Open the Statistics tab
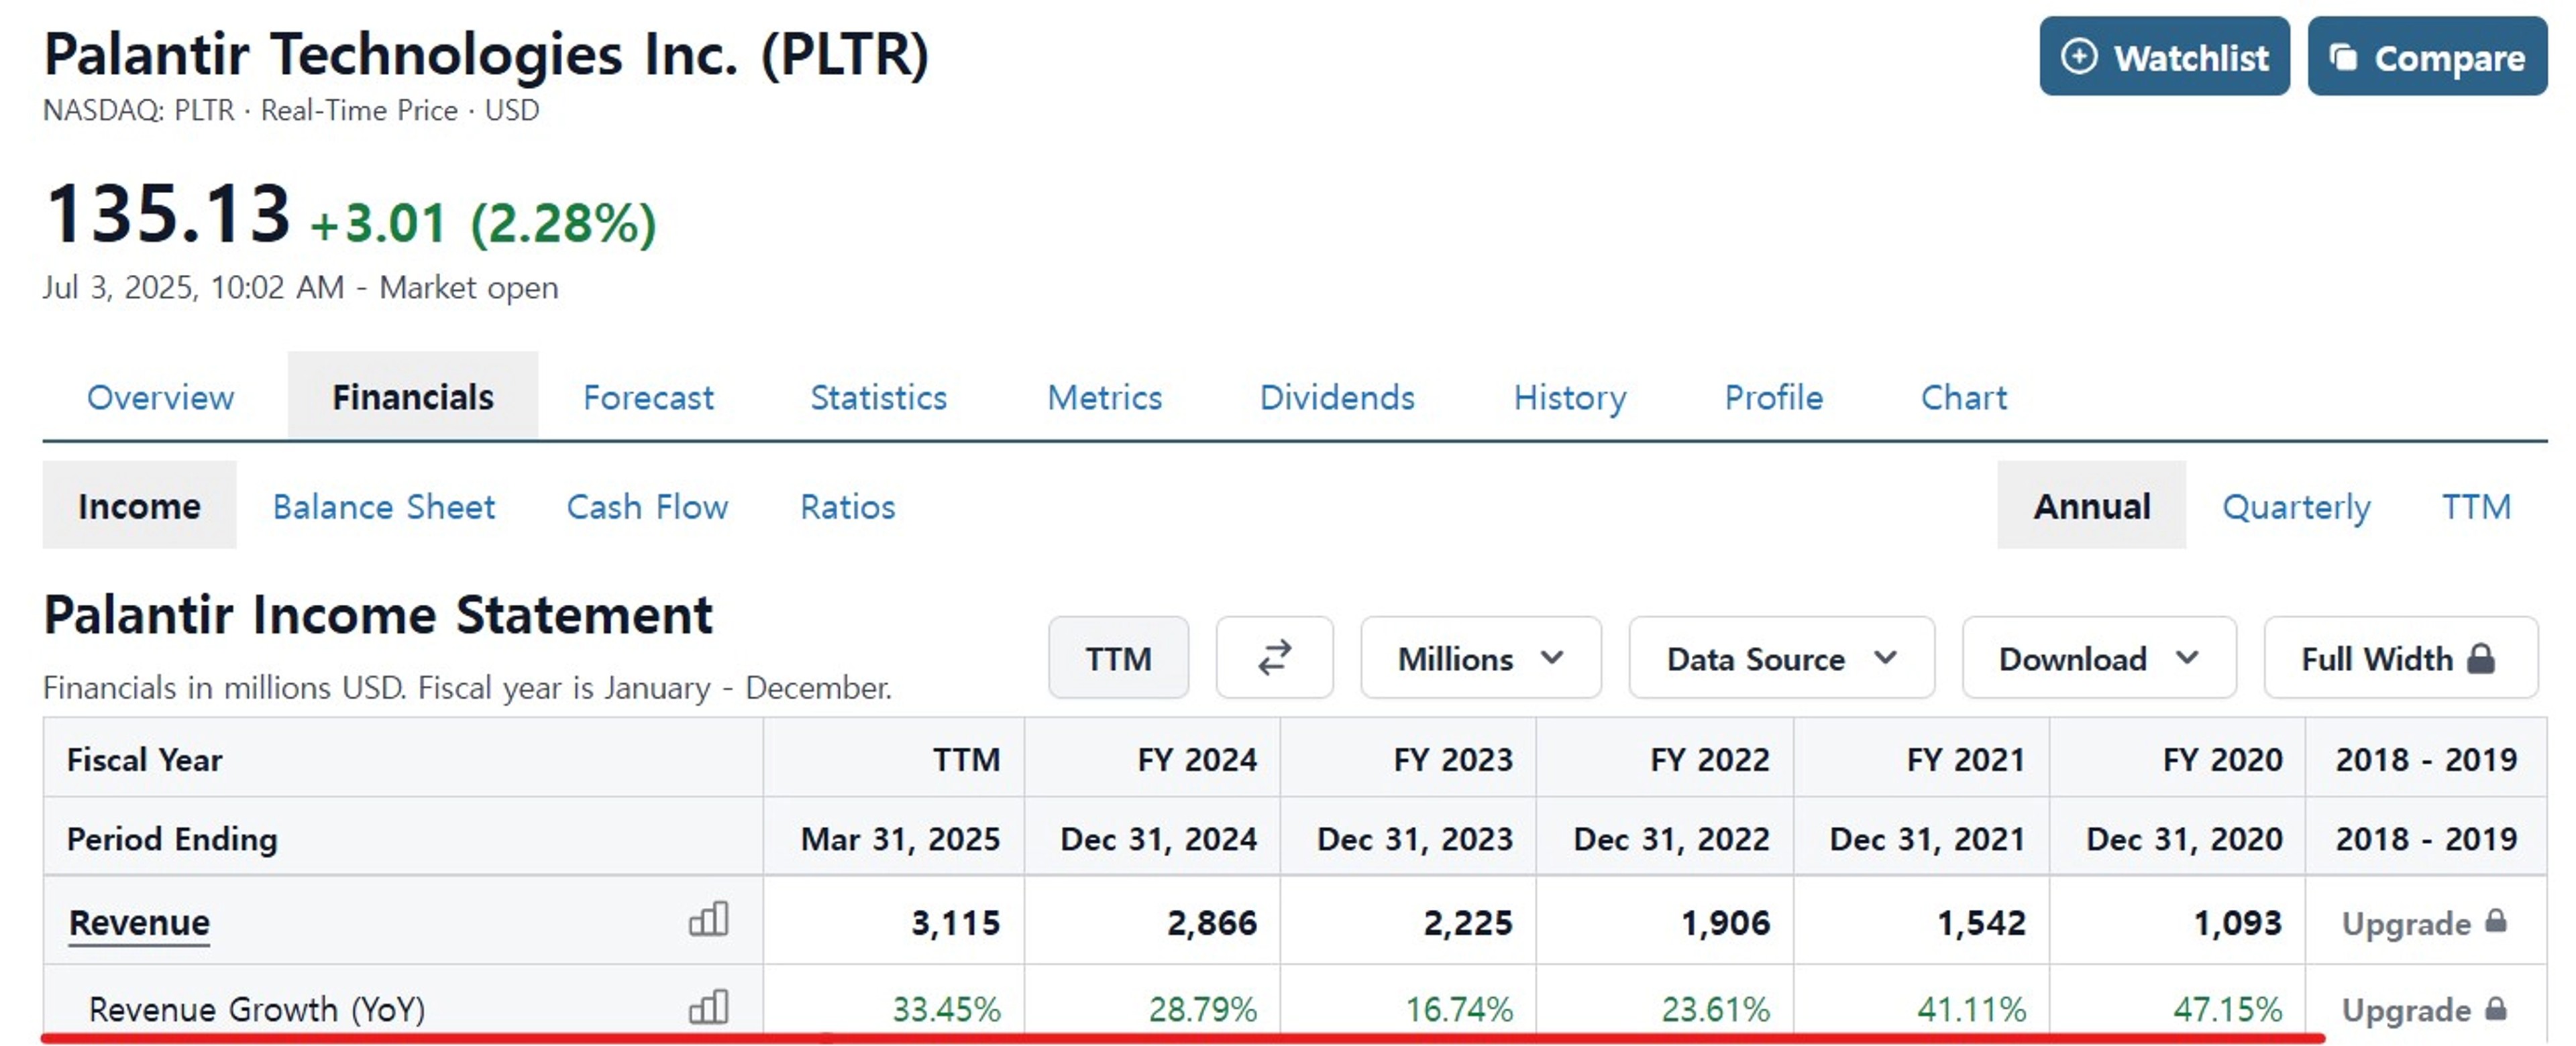This screenshot has width=2576, height=1046. point(878,397)
